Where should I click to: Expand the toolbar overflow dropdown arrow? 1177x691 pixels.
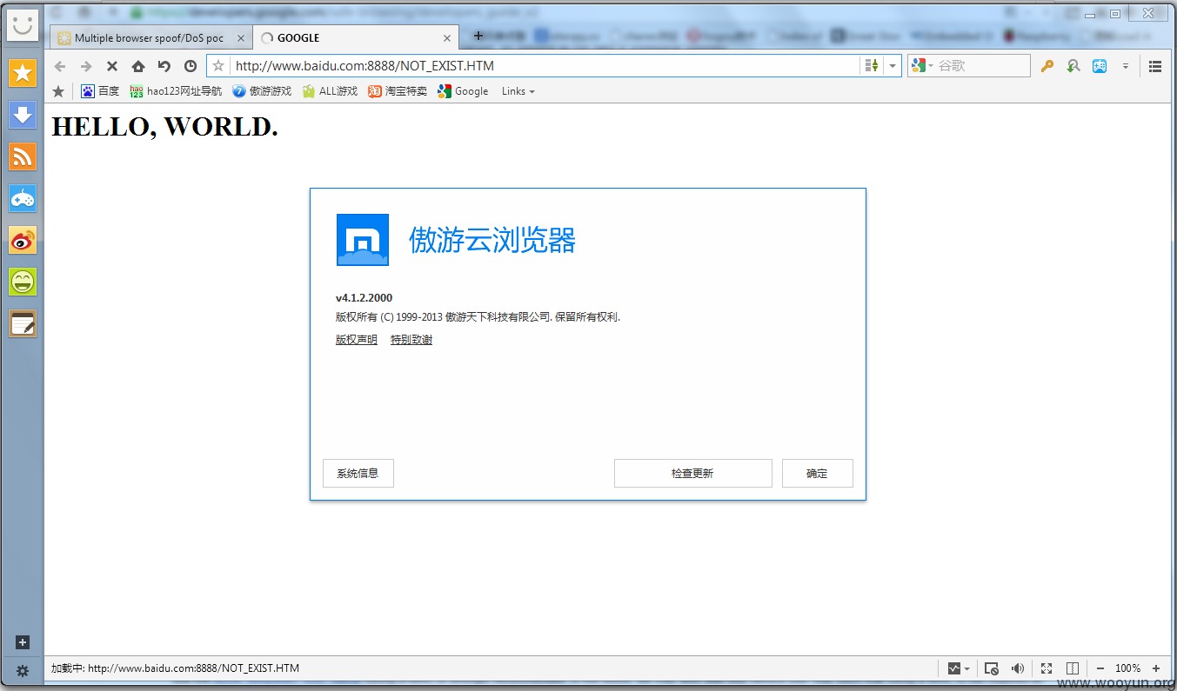click(1125, 66)
